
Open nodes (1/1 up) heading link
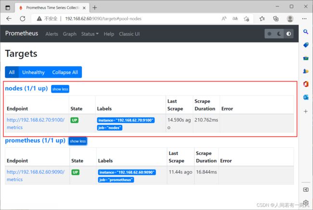pos(26,88)
